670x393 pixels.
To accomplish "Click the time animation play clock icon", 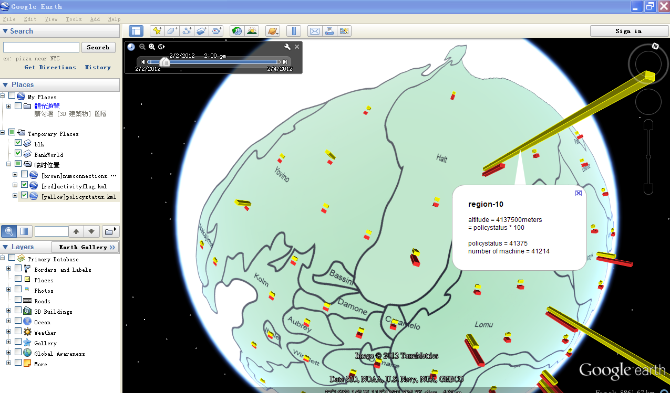I will point(161,47).
